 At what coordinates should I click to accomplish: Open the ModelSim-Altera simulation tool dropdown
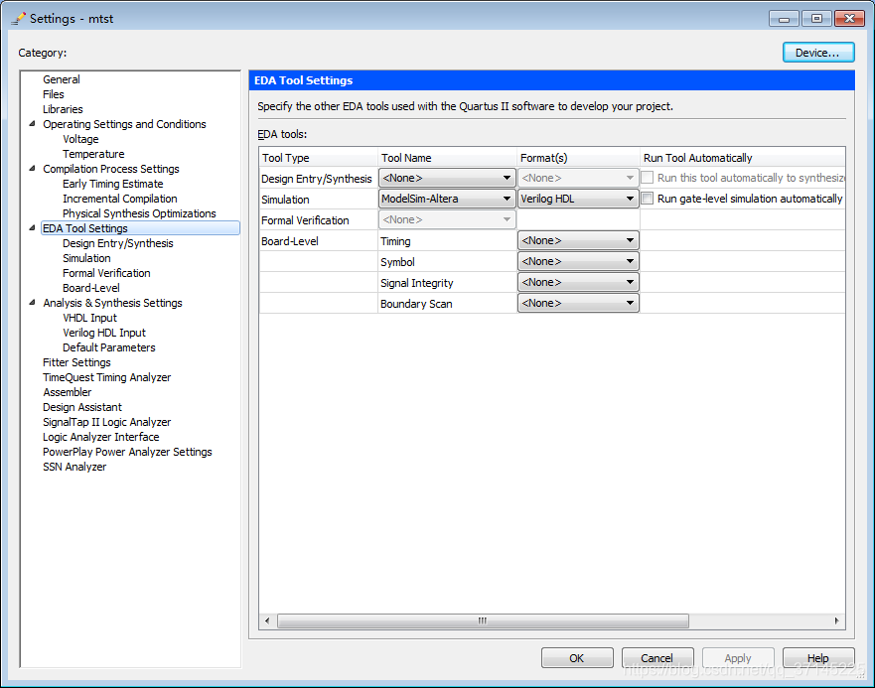click(x=447, y=199)
